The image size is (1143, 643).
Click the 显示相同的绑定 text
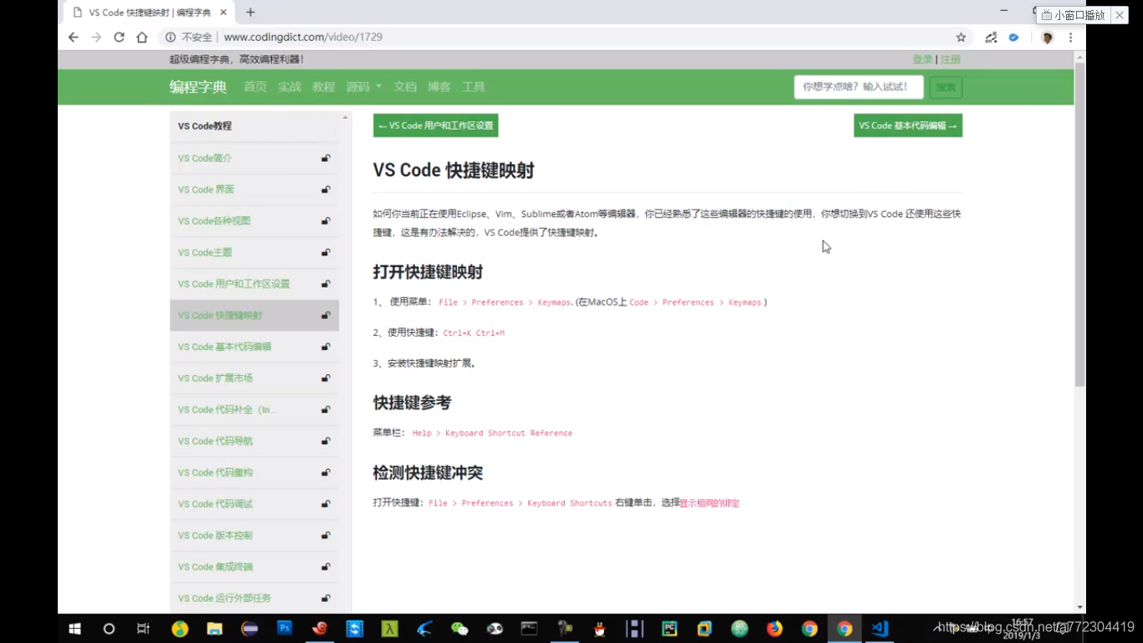pyautogui.click(x=710, y=503)
